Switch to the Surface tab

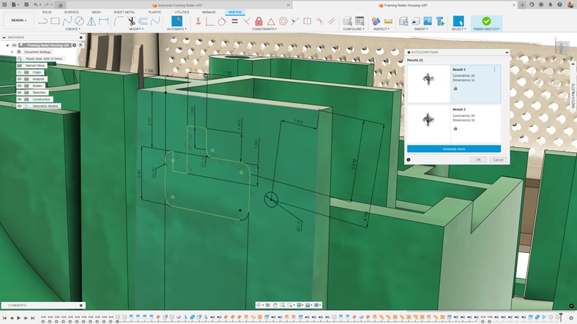point(71,12)
